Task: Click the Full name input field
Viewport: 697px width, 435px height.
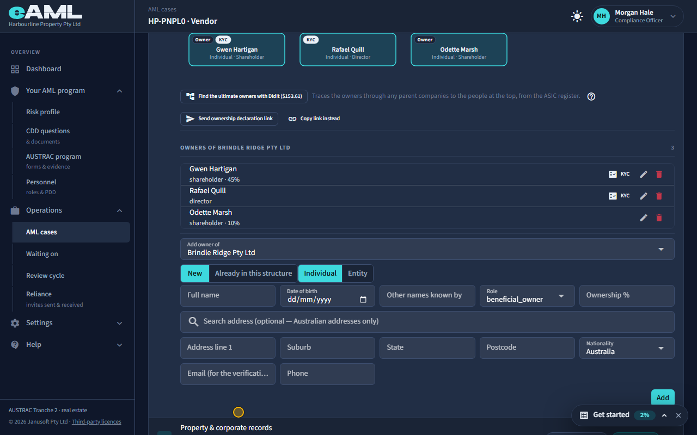Action: (x=228, y=296)
